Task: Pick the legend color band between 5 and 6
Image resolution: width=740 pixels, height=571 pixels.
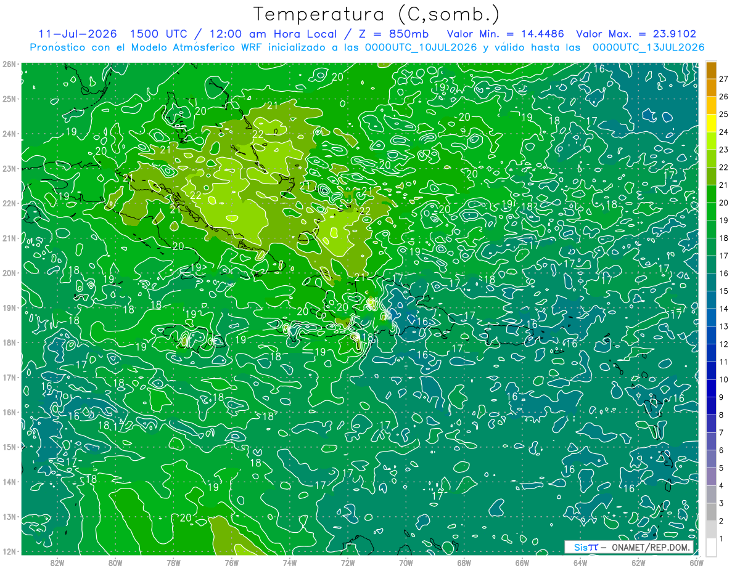Action: point(711,460)
